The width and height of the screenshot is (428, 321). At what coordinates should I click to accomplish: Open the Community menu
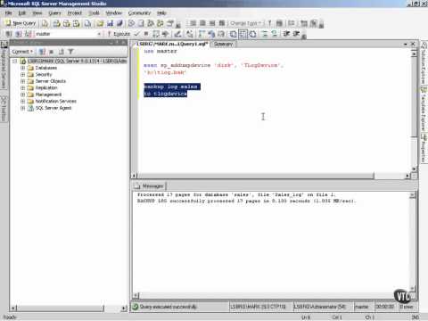(x=139, y=13)
